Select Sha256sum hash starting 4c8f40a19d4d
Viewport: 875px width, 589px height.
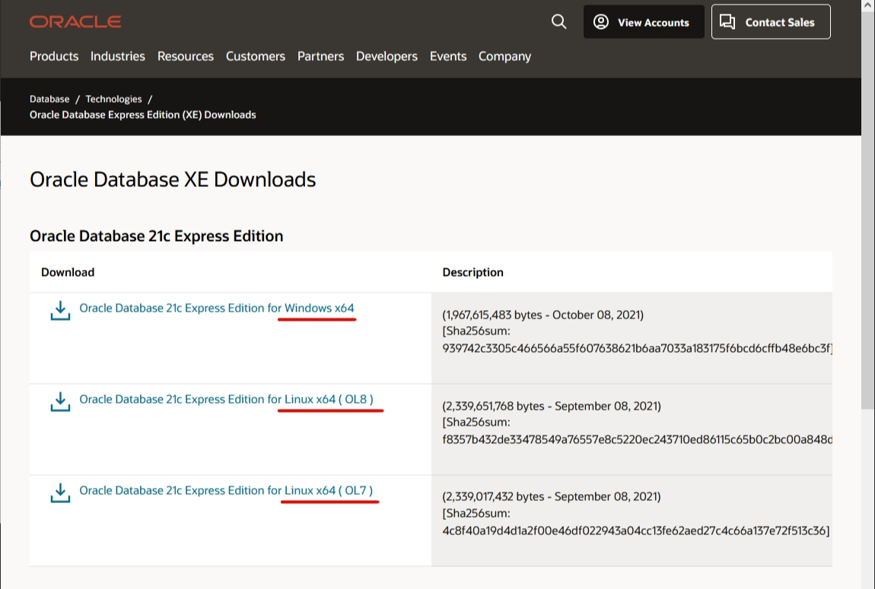(x=635, y=530)
